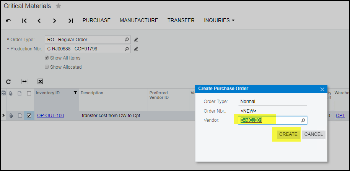Export grid to Excel
This screenshot has width=350, height=171.
click(40, 81)
